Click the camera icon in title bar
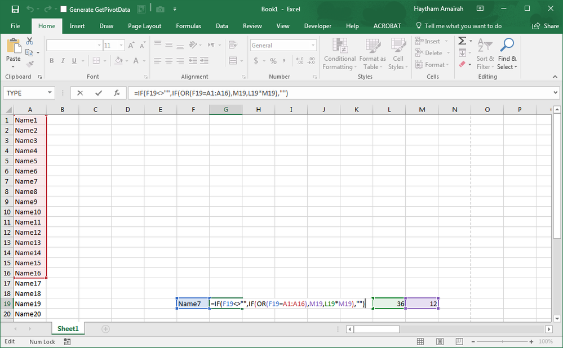This screenshot has width=563, height=348. (x=160, y=10)
